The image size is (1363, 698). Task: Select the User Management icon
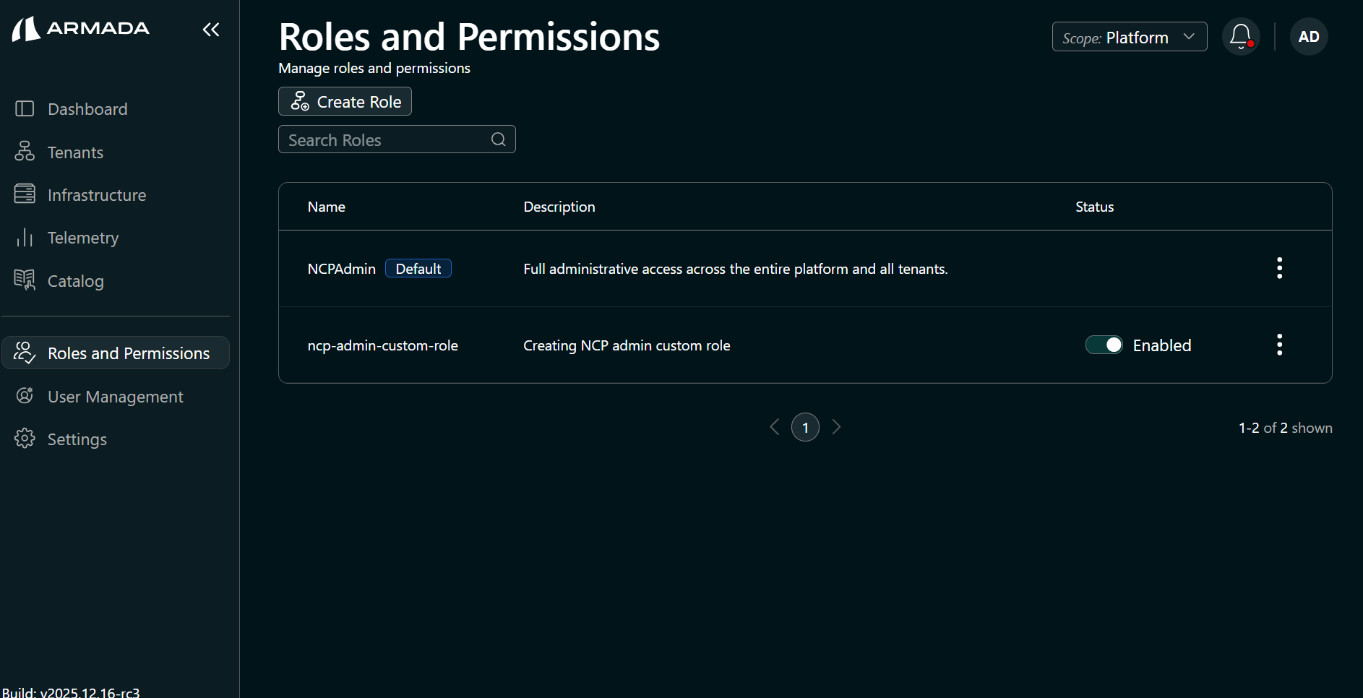click(x=24, y=396)
